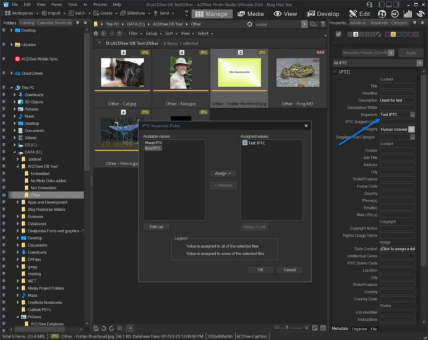Switch to the Catalog tab
Viewport: 428px width, 340px height.
coord(27,23)
